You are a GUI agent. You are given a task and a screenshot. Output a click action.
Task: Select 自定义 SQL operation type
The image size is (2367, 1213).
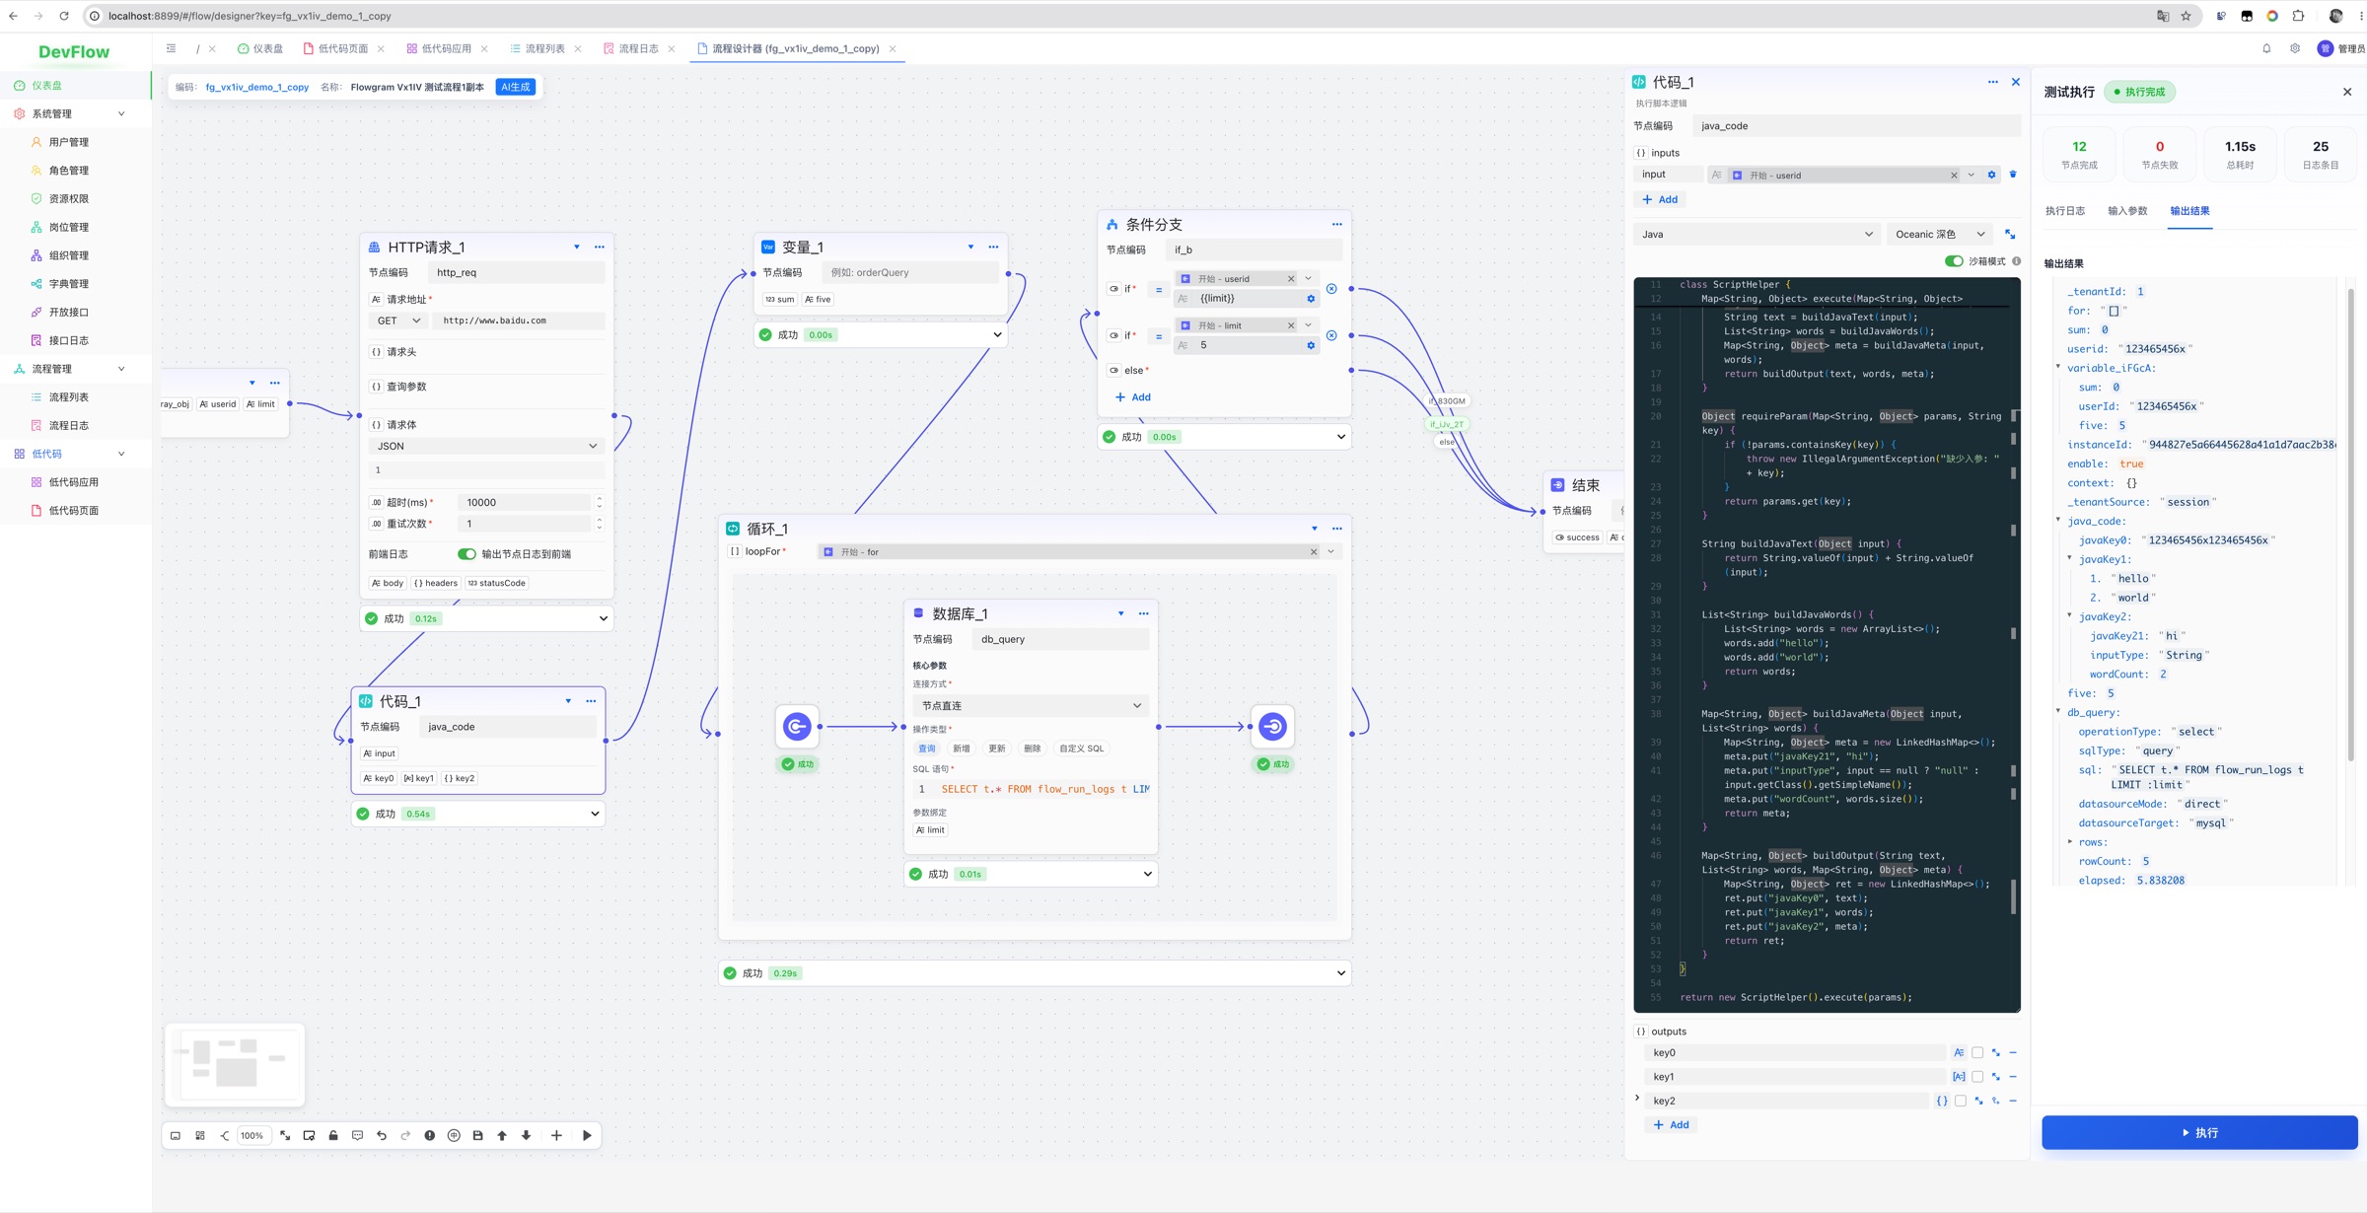click(x=1082, y=749)
